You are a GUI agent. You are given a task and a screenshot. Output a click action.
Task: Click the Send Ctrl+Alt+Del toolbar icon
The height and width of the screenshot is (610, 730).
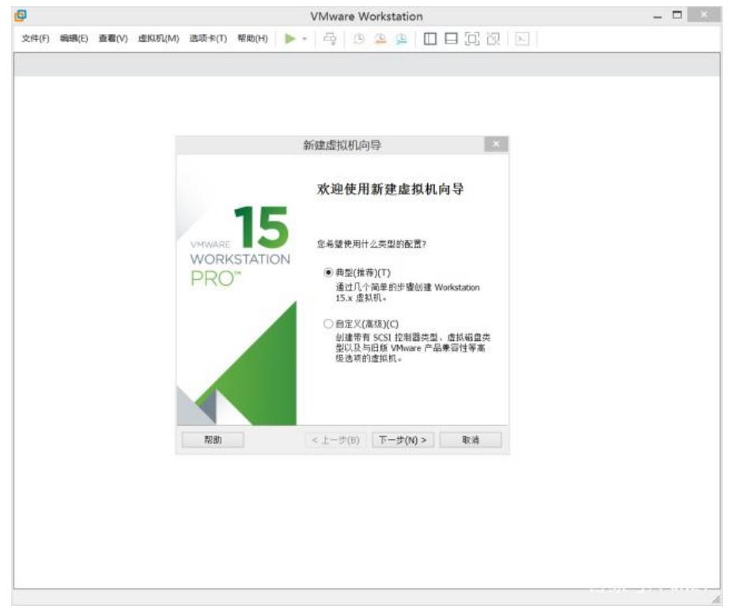coord(330,39)
